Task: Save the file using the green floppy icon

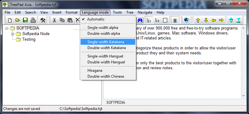Action: coord(25,20)
